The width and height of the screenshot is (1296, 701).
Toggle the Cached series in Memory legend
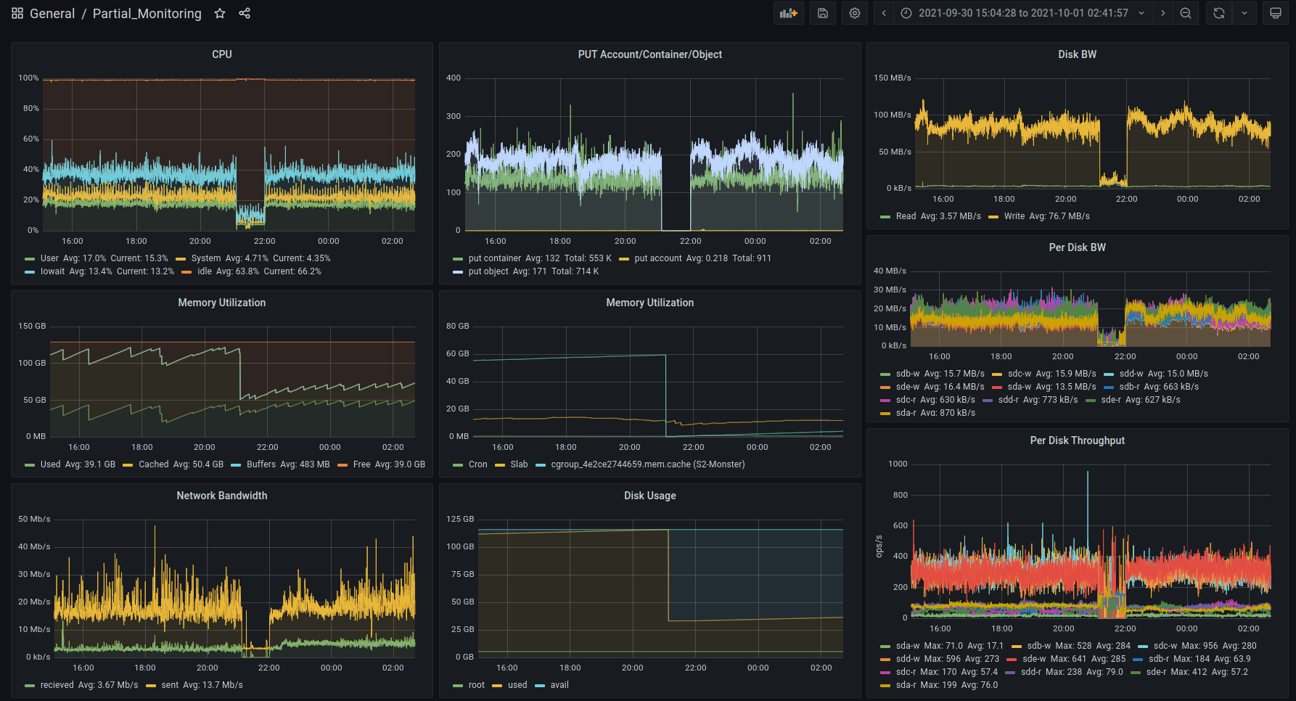[x=153, y=464]
